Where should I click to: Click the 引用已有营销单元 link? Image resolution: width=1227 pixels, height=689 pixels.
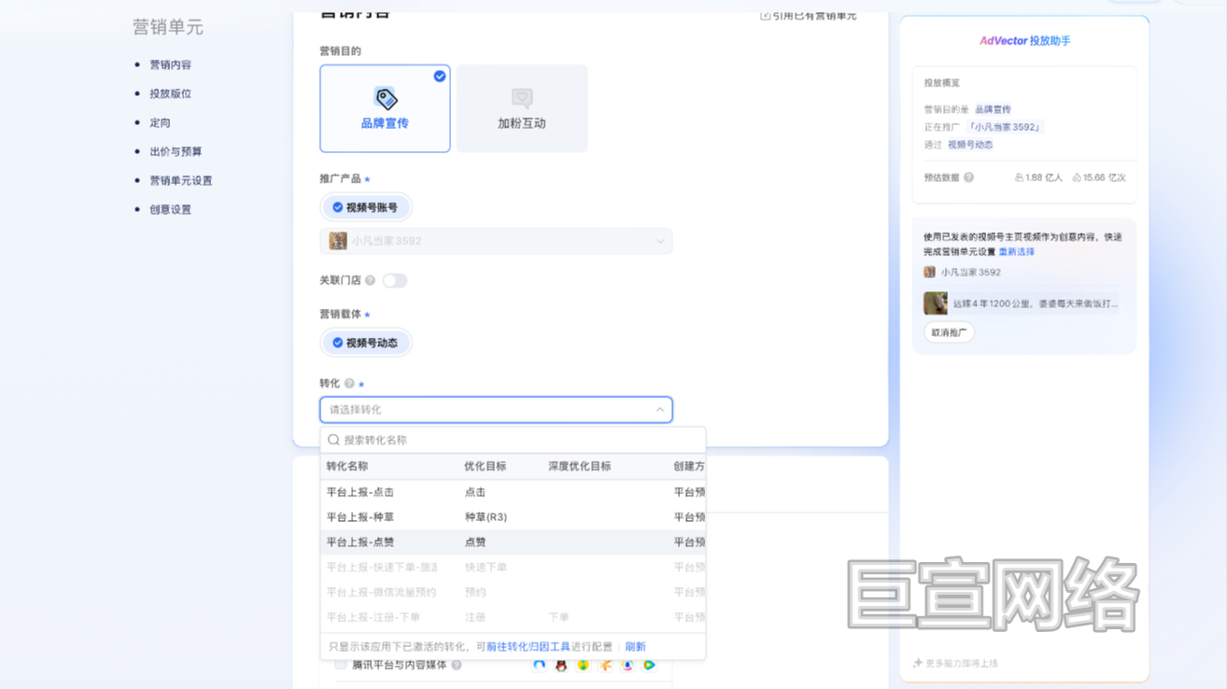coord(809,15)
